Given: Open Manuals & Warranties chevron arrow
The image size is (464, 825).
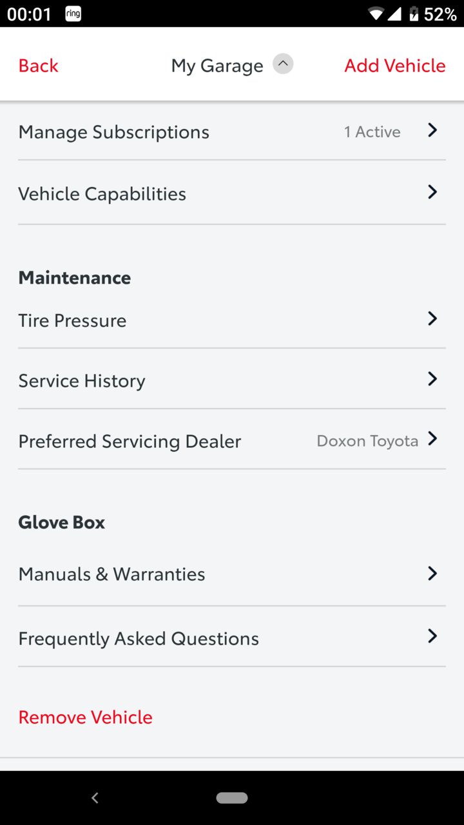Looking at the screenshot, I should (x=432, y=573).
